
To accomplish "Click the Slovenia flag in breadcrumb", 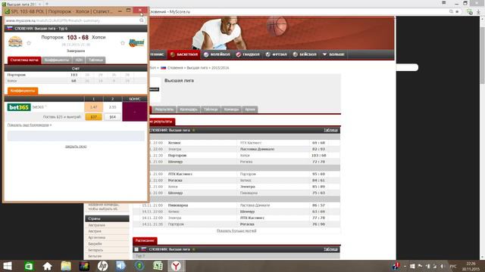I will pos(164,67).
